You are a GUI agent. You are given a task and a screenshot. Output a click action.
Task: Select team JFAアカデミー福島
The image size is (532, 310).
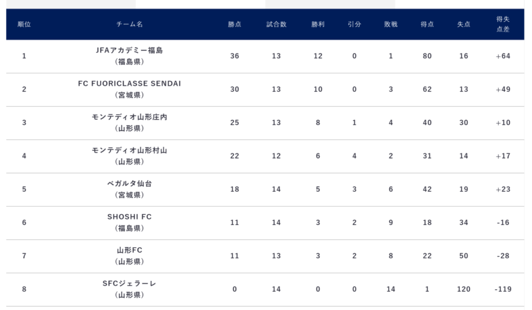(x=129, y=51)
